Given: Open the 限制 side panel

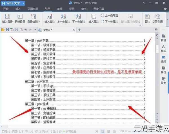Looking at the screenshot, I should click(163, 81).
